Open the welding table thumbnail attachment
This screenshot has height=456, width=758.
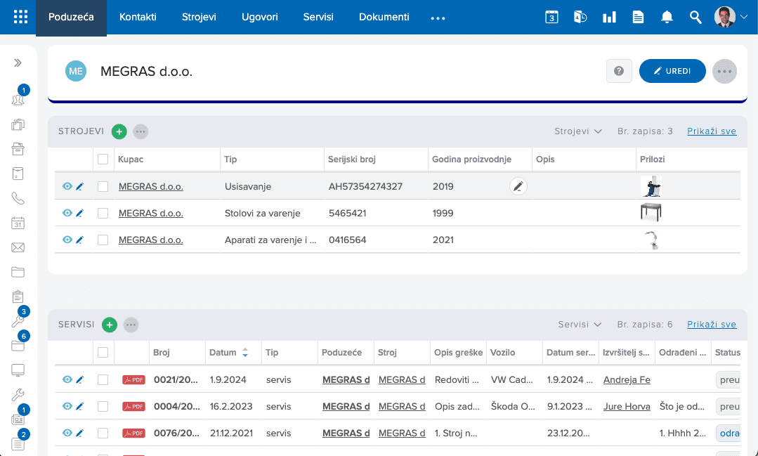[651, 213]
